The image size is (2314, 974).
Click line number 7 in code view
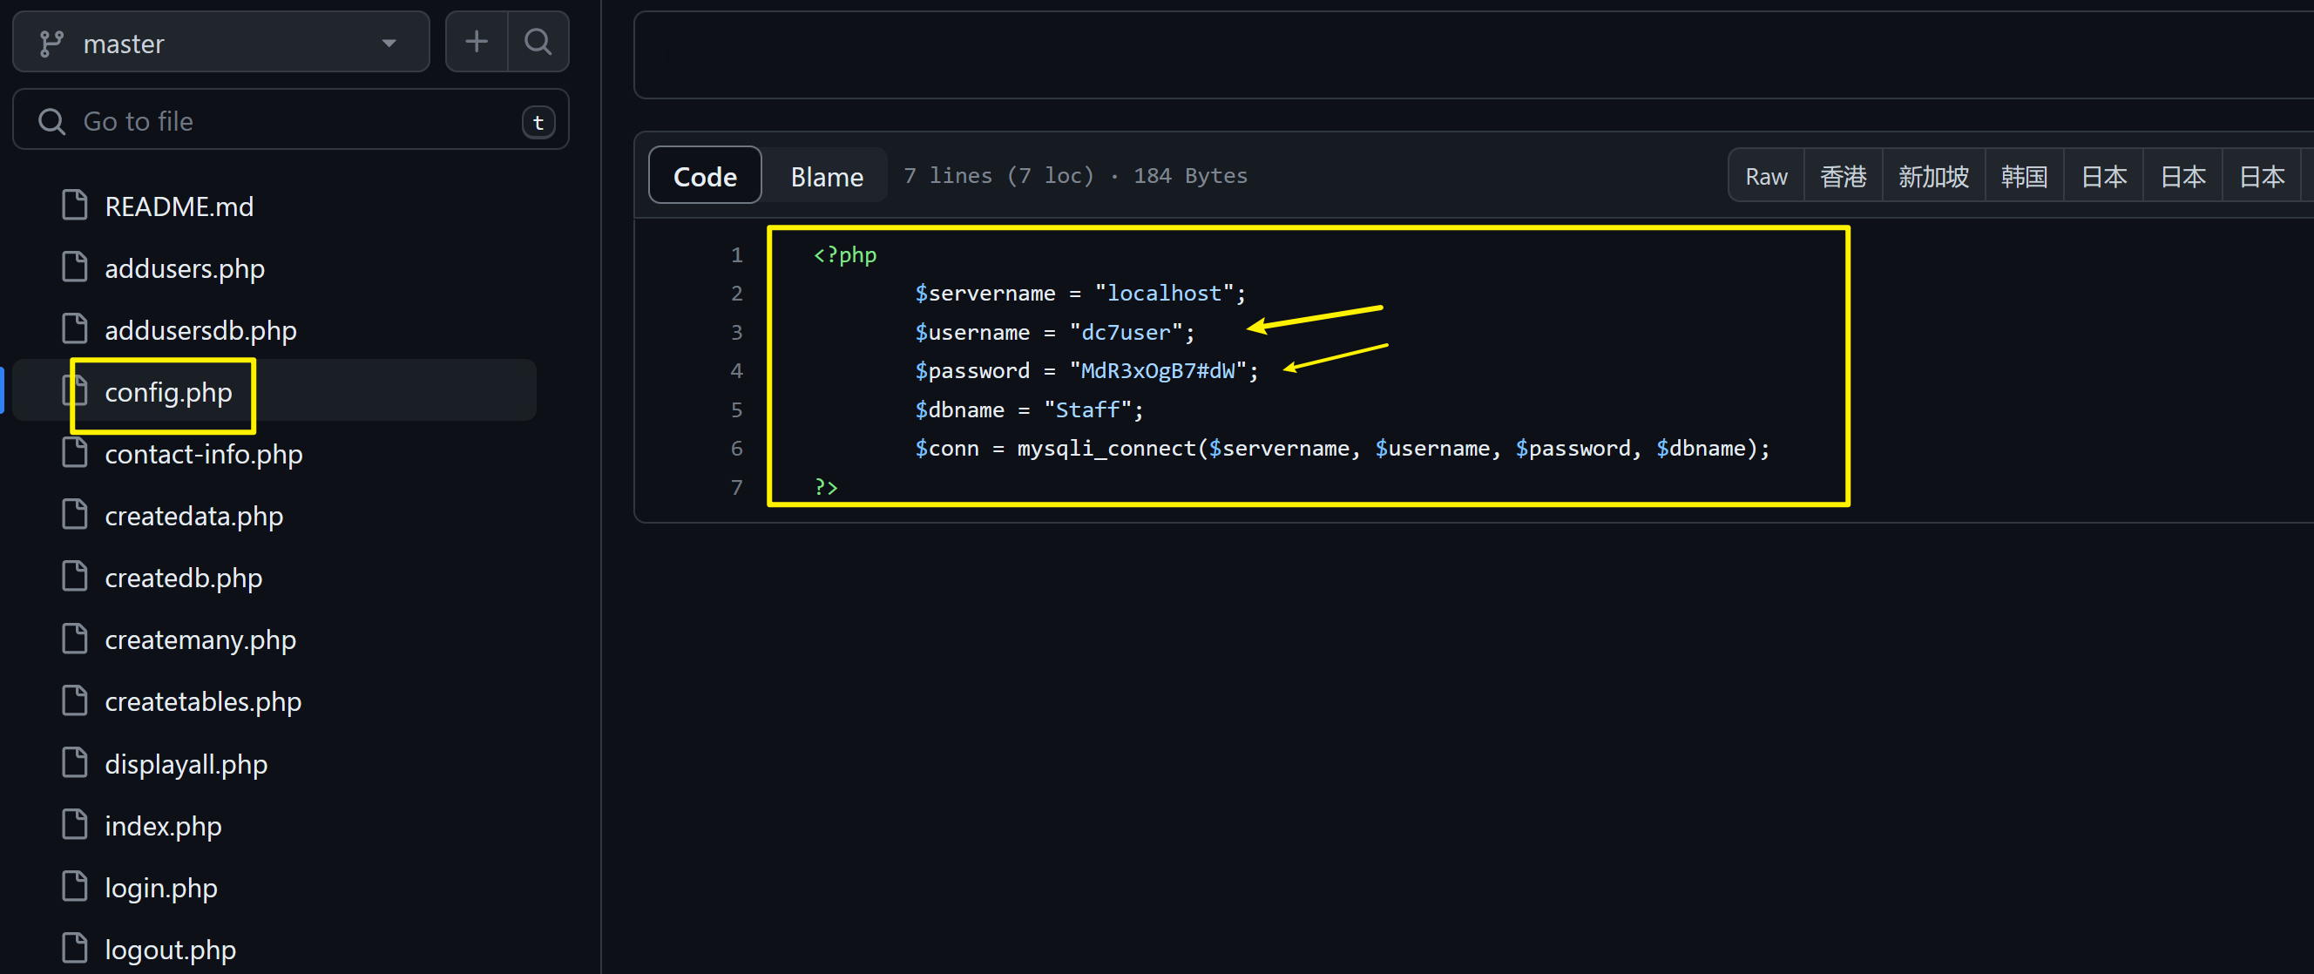736,487
